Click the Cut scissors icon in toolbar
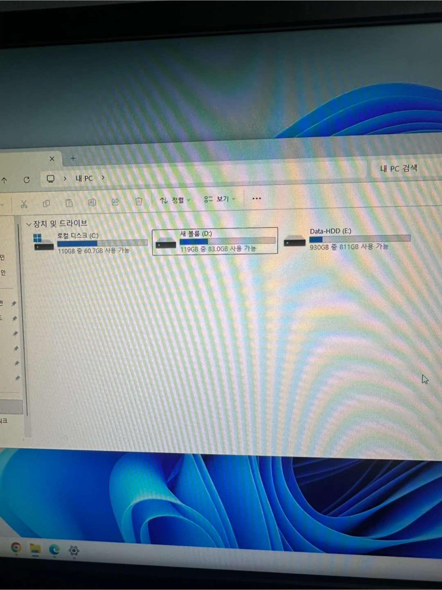 [x=24, y=204]
